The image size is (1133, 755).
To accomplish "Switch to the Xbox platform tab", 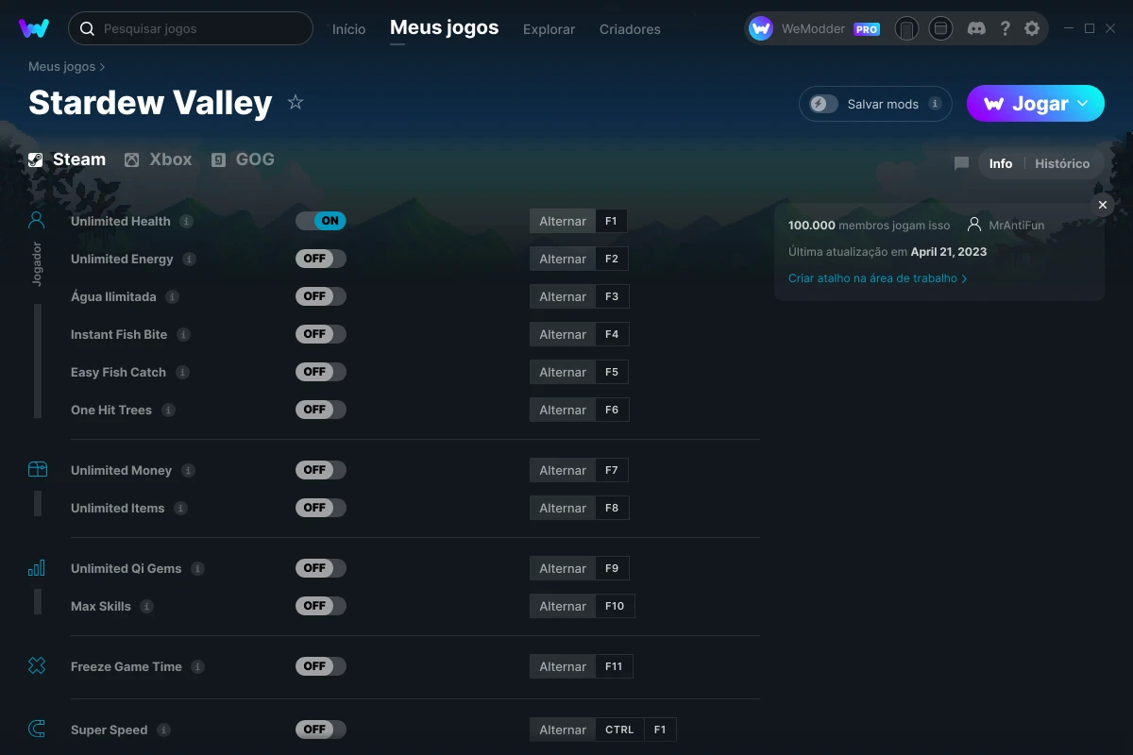I will [158, 159].
